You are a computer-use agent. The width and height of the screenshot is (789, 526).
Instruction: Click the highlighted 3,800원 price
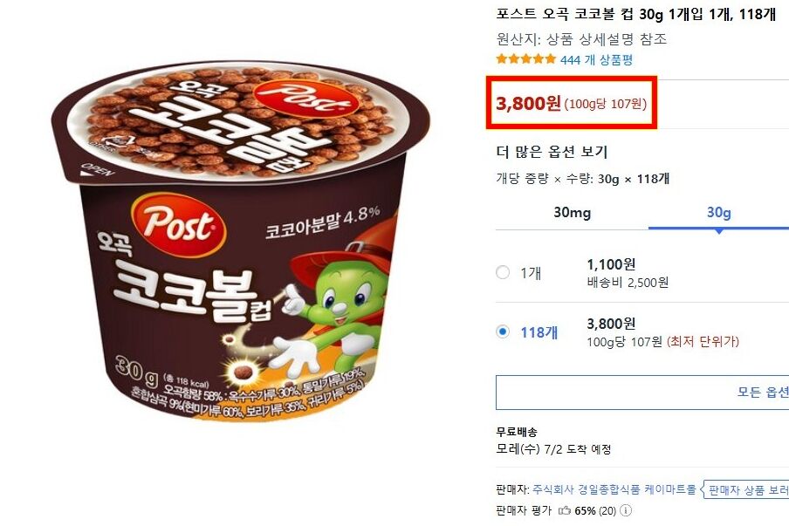click(x=528, y=104)
